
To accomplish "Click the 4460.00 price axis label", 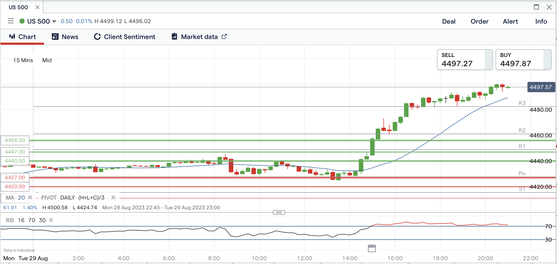I will [x=541, y=135].
